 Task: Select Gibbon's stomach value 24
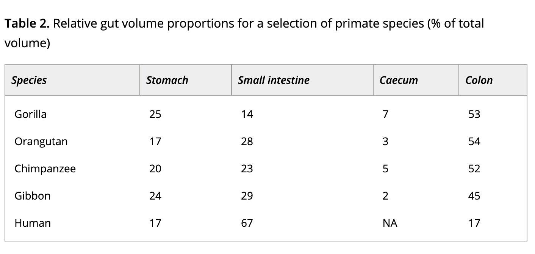(x=155, y=196)
